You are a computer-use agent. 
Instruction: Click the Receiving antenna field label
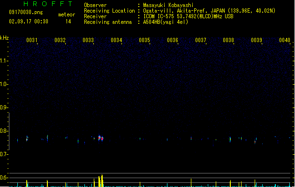(x=108, y=22)
